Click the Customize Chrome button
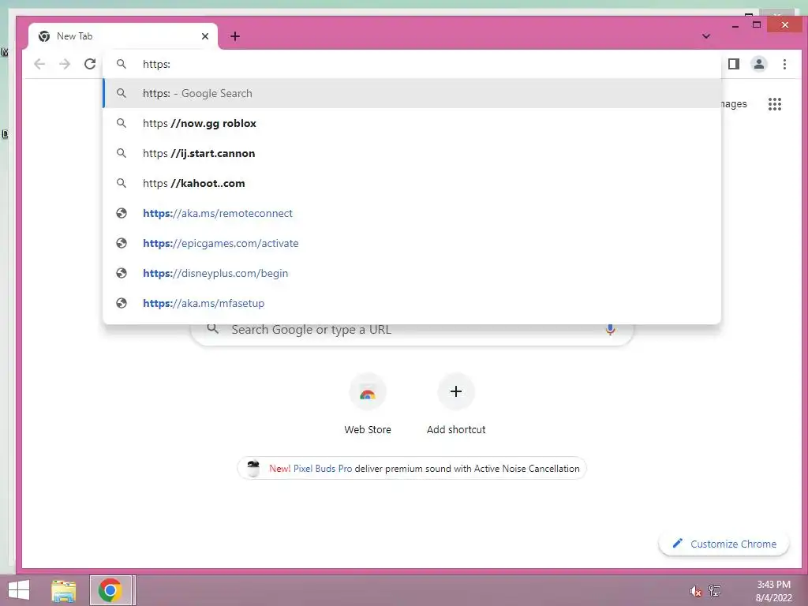Screen dimensions: 808x606 coord(724,544)
